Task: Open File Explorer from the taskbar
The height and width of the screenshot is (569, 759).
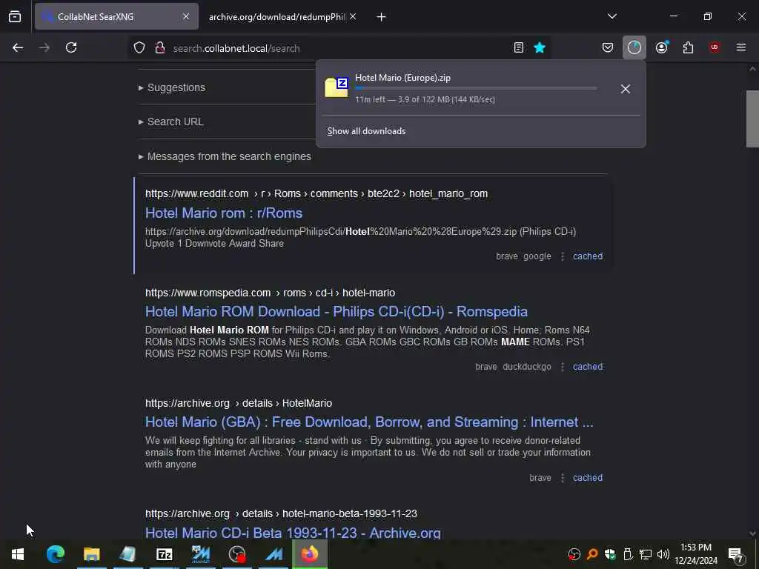Action: [x=91, y=554]
